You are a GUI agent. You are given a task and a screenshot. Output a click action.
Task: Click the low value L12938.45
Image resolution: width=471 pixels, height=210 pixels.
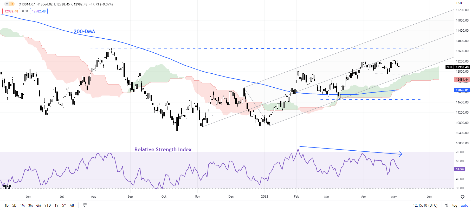[62, 4]
